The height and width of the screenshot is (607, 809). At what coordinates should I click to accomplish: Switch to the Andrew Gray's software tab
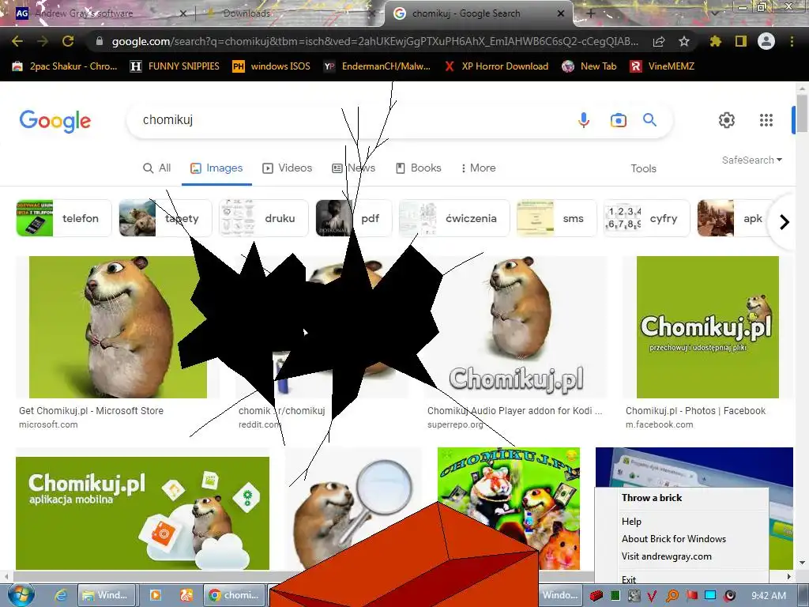100,13
